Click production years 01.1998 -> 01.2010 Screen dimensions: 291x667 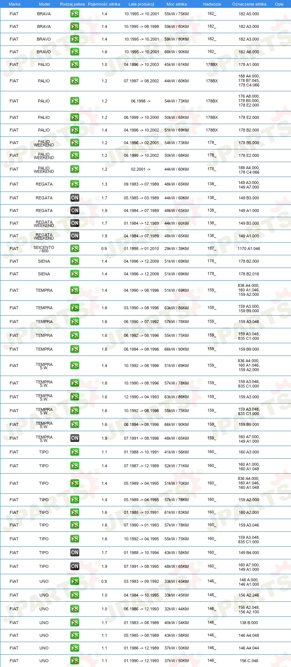pyautogui.click(x=141, y=249)
